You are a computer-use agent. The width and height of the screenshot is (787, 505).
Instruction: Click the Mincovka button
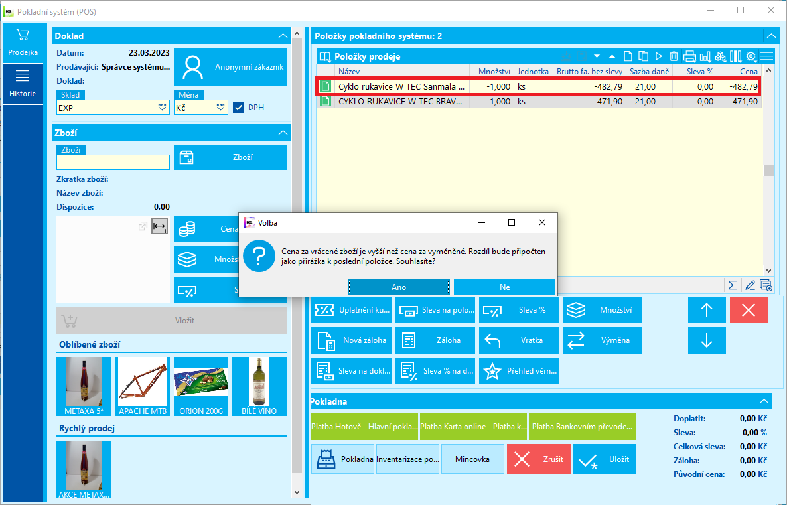(x=472, y=459)
